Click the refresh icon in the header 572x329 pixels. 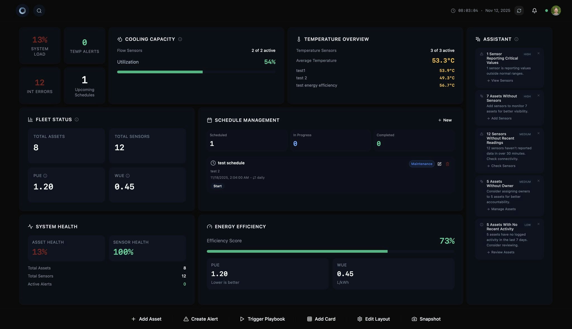519,11
